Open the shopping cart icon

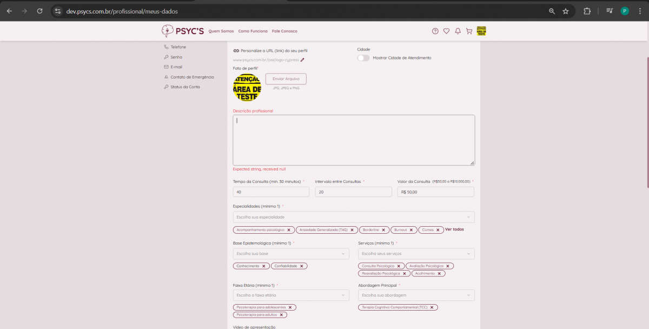pos(469,31)
